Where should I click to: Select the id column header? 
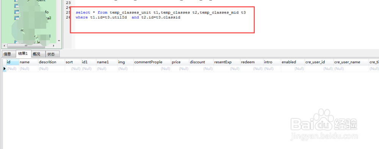point(13,62)
